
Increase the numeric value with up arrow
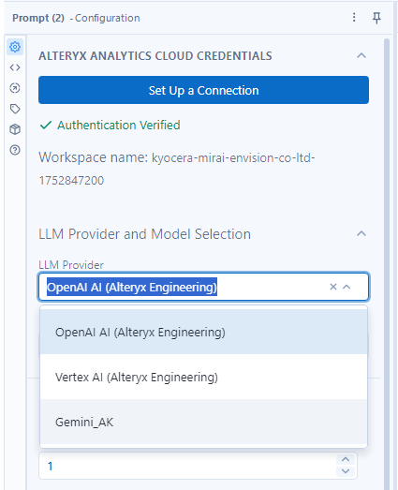click(x=346, y=459)
